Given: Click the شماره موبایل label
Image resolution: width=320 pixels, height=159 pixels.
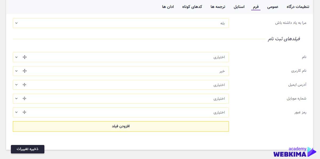Looking at the screenshot, I should tap(297, 98).
